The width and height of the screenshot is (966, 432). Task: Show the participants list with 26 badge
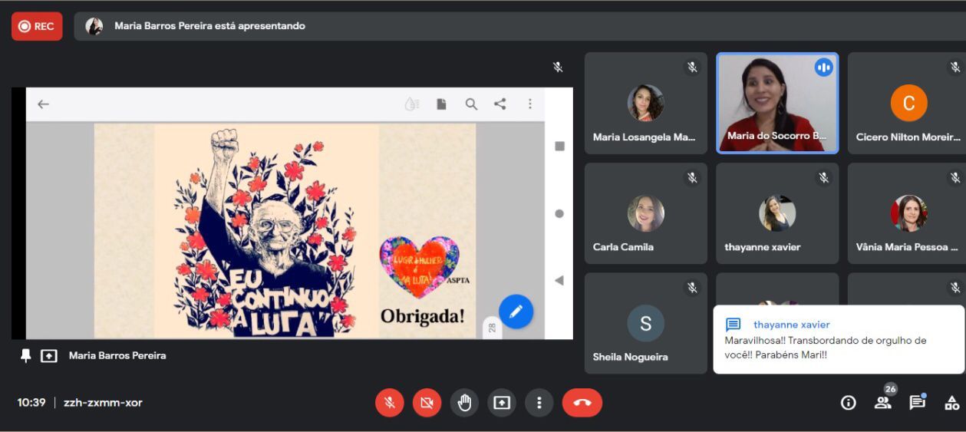(883, 403)
